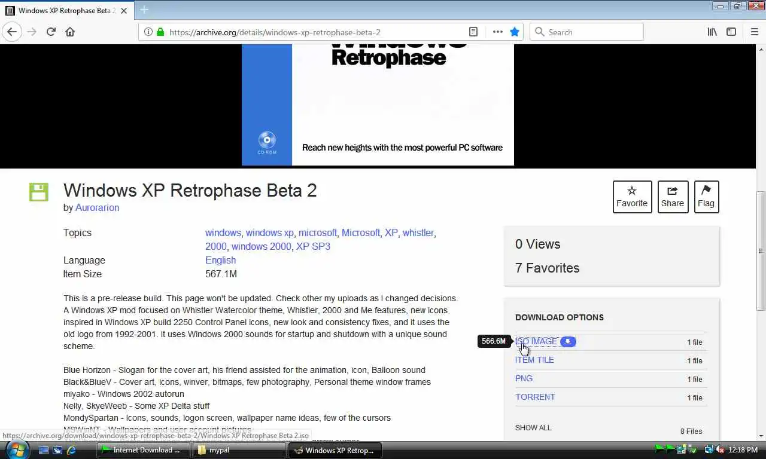Open a new tab with plus button
Screen dimensions: 766x459
pyautogui.click(x=144, y=10)
